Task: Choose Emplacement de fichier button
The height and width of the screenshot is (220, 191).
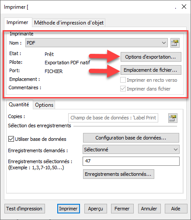Action: pos(151,70)
